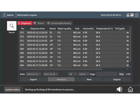Go to the home screen icon
The width and height of the screenshot is (140, 105).
(x=130, y=89)
